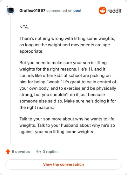The width and height of the screenshot is (127, 175).
Task: Click paragraph starting "Talk to your son"
Action: (67, 125)
